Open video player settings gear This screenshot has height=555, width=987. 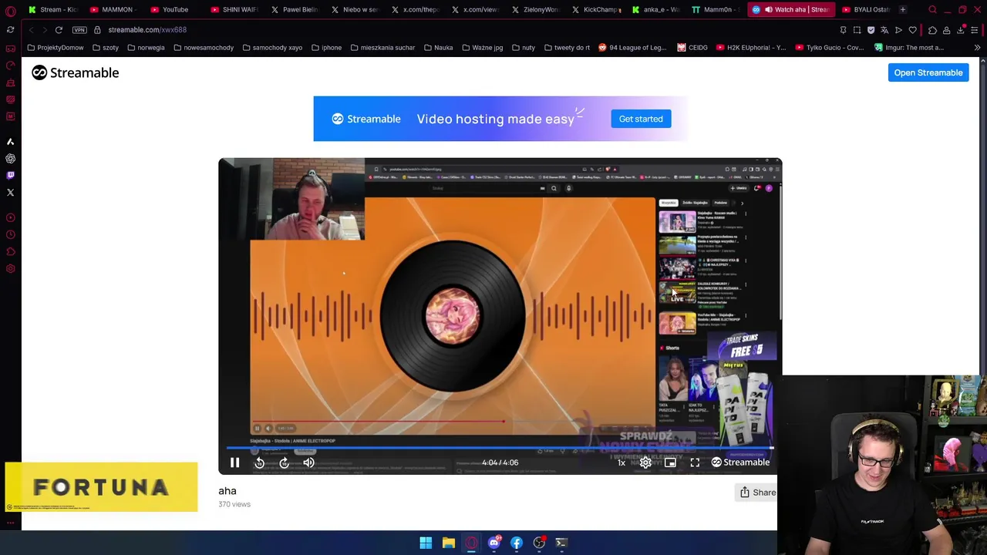point(645,462)
